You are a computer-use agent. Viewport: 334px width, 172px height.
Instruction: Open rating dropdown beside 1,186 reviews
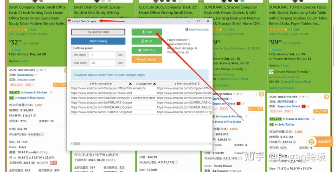(289, 30)
